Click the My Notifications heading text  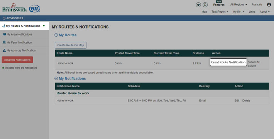point(72,78)
